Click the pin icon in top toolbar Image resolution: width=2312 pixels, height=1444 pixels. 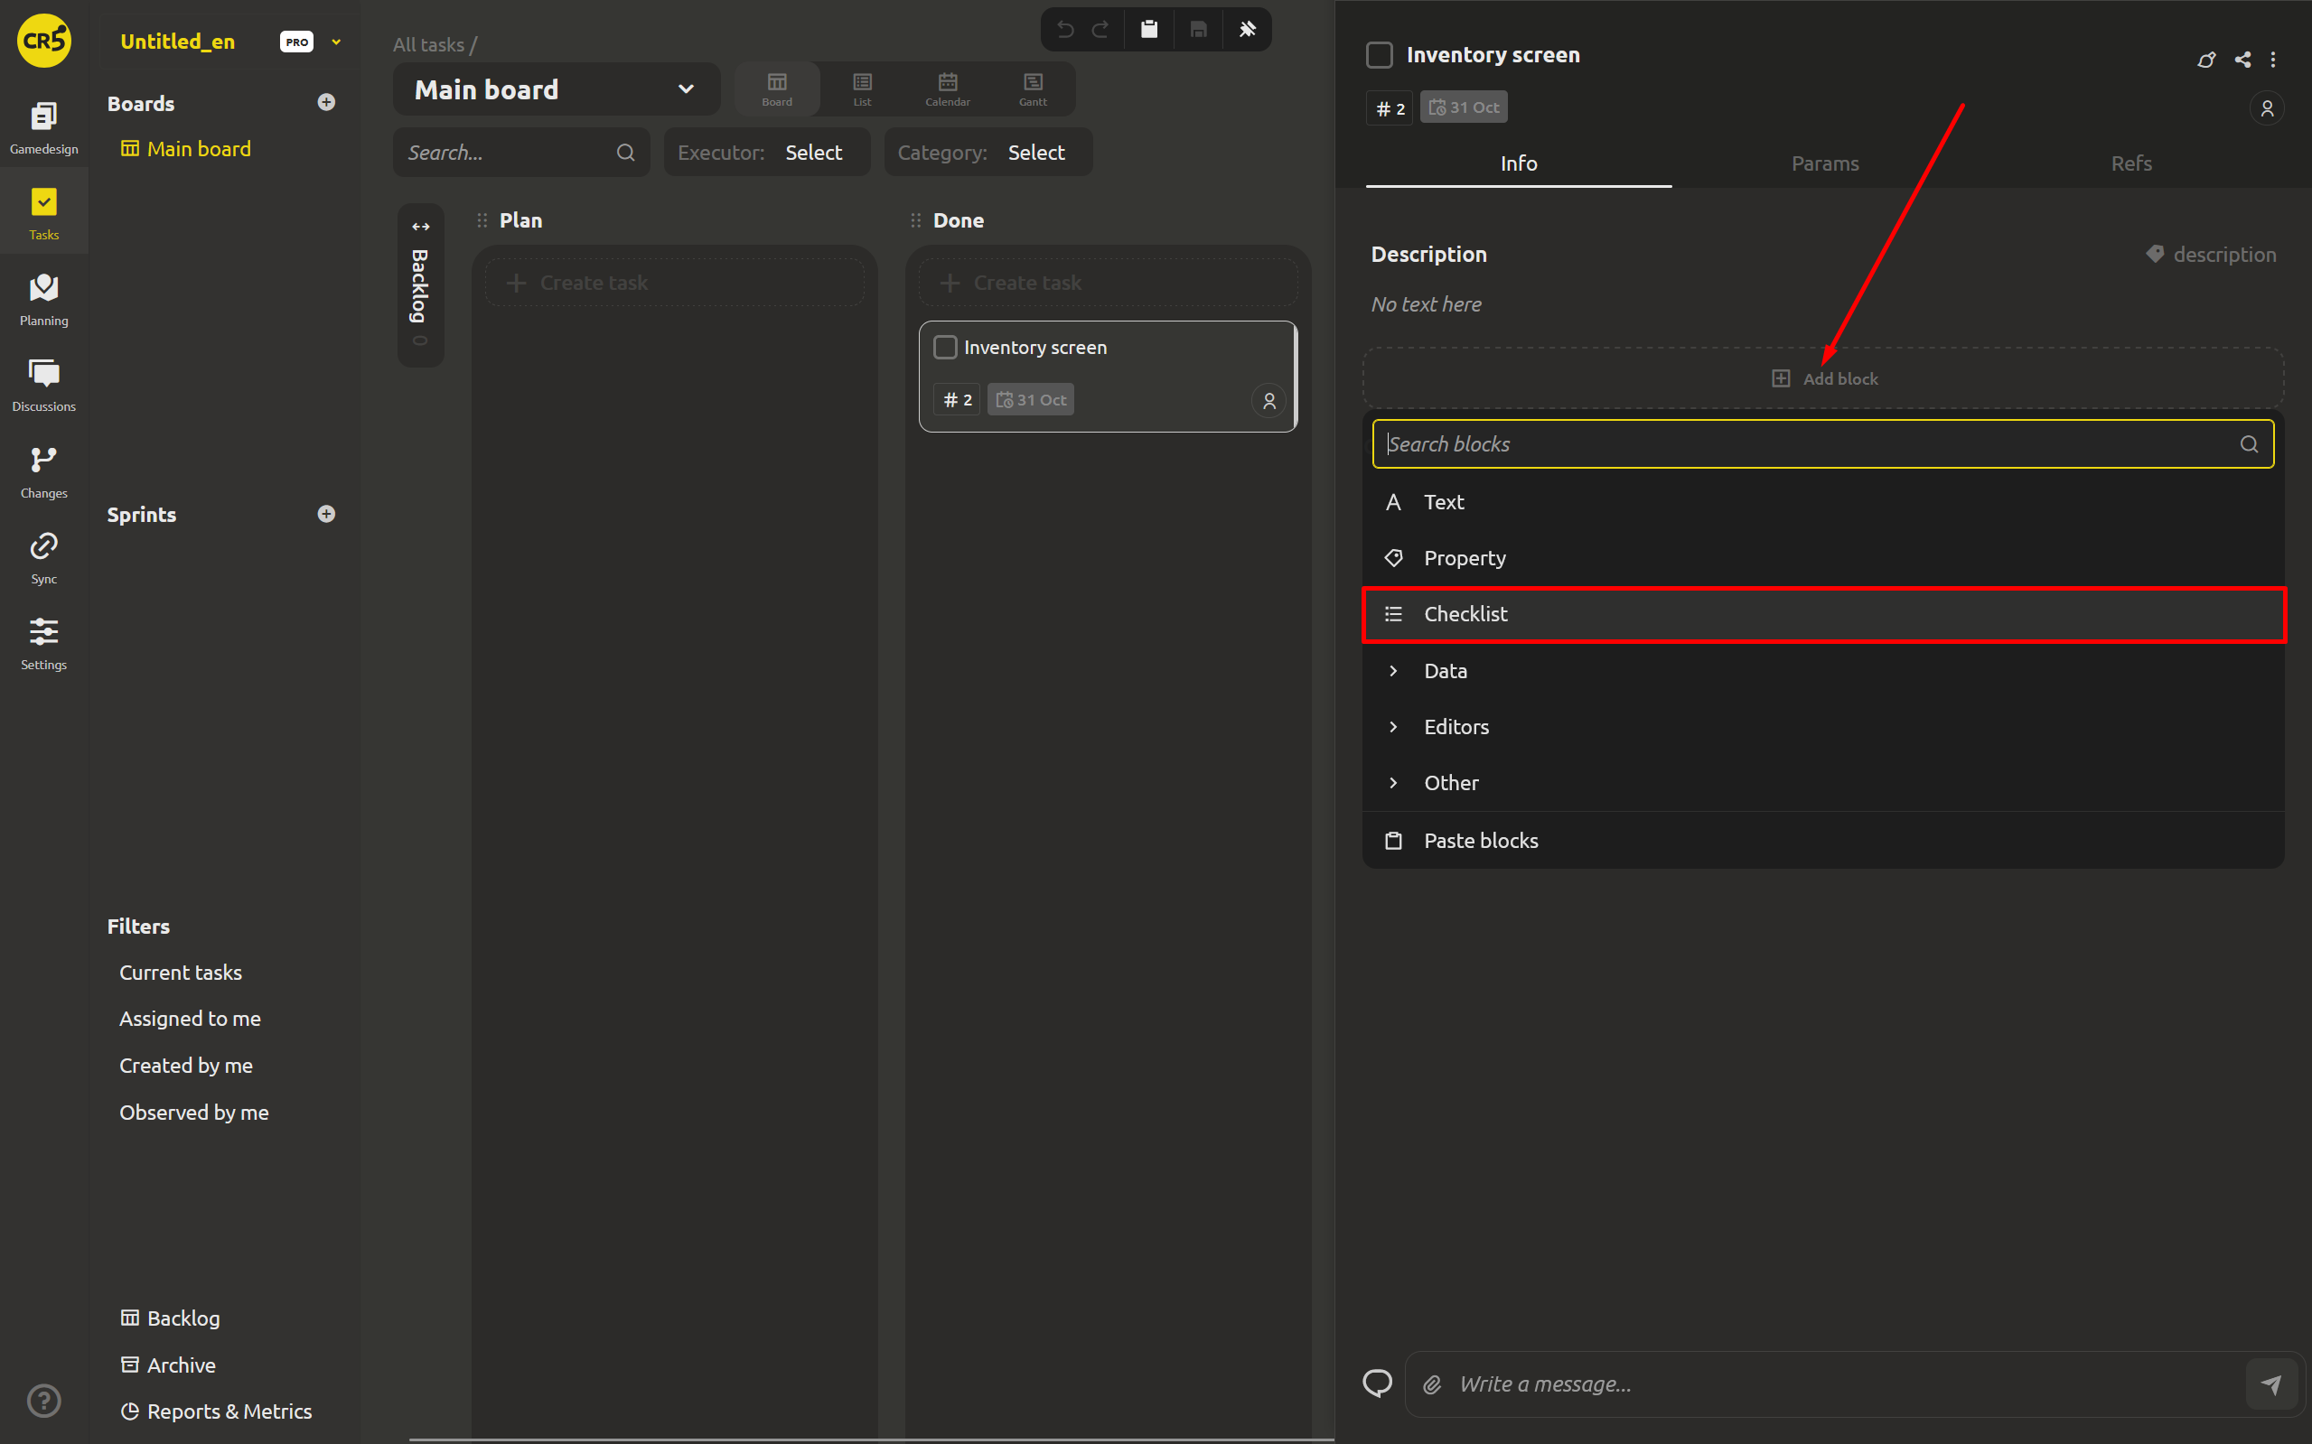coord(1248,30)
